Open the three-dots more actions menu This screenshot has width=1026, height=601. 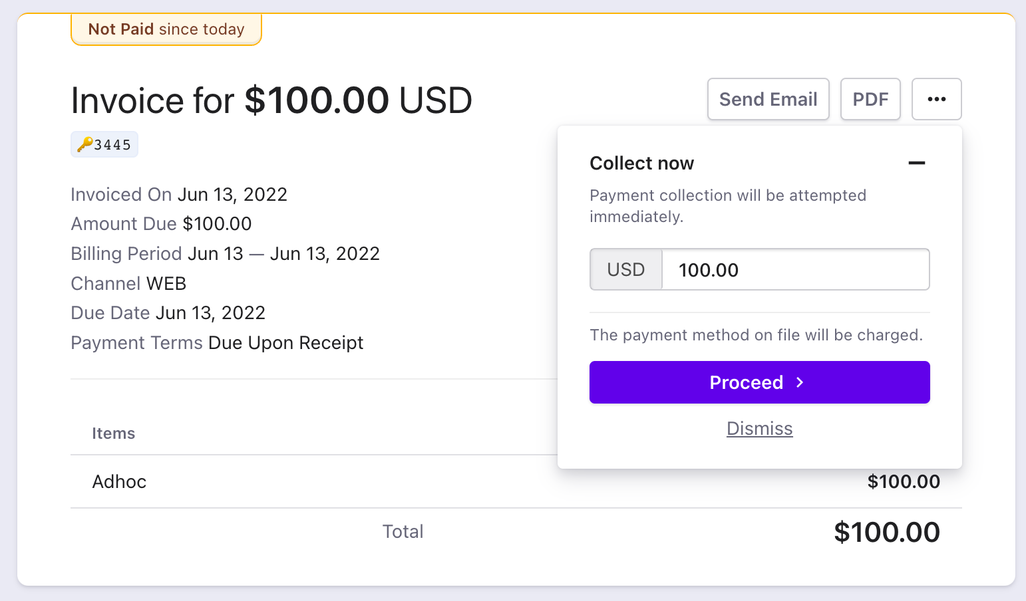click(x=936, y=99)
